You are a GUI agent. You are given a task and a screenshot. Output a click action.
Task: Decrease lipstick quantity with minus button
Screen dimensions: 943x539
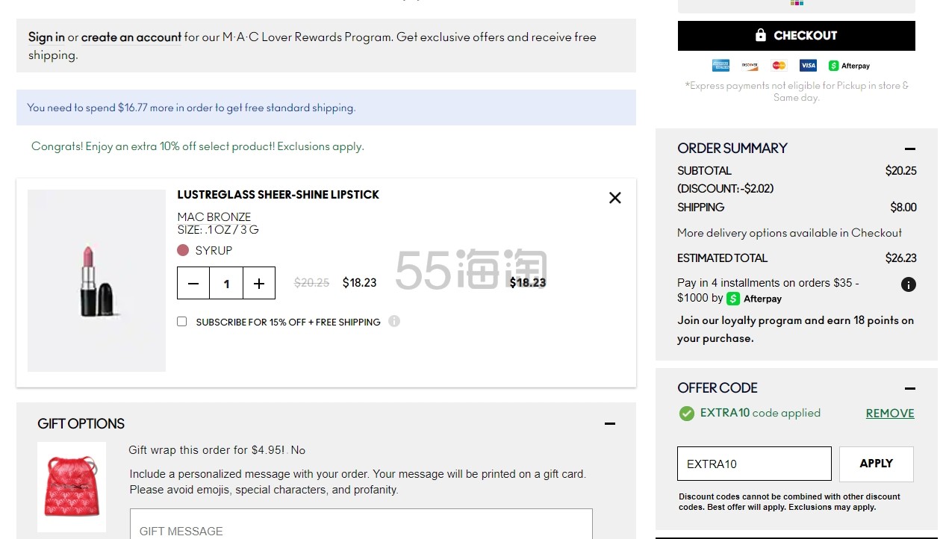pos(193,284)
